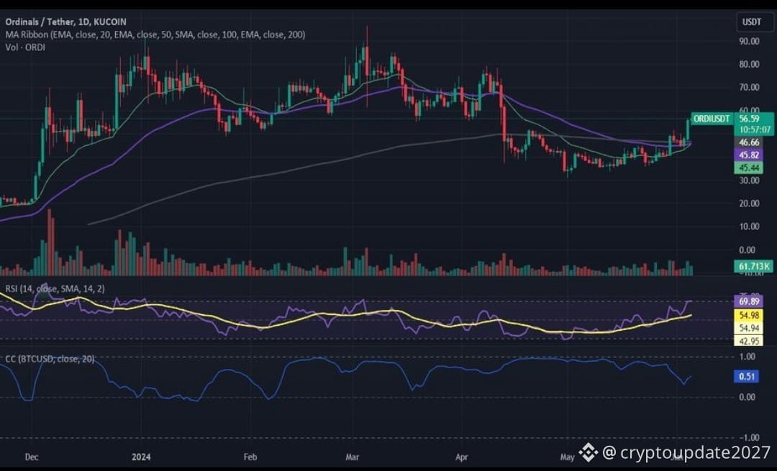This screenshot has width=777, height=471.
Task: Open the MA Ribbon indicator legend
Action: pyautogui.click(x=155, y=35)
